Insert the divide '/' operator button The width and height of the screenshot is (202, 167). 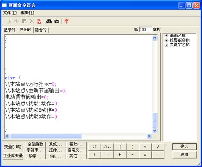[158, 147]
